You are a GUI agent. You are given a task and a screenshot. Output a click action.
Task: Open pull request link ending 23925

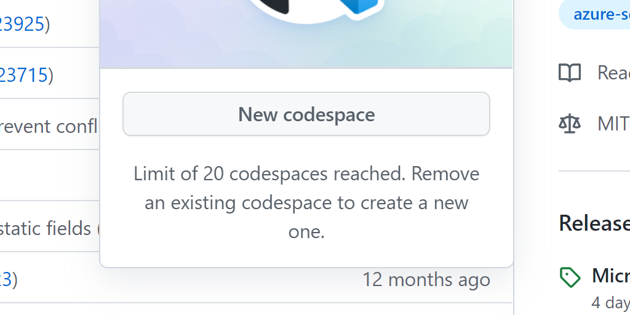click(22, 25)
